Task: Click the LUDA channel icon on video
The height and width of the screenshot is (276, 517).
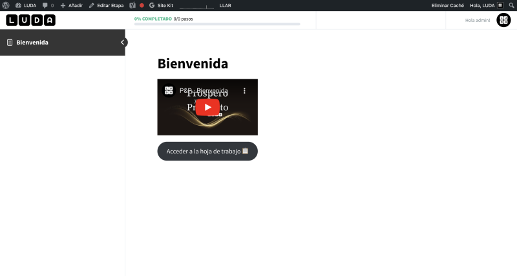Action: [x=169, y=90]
